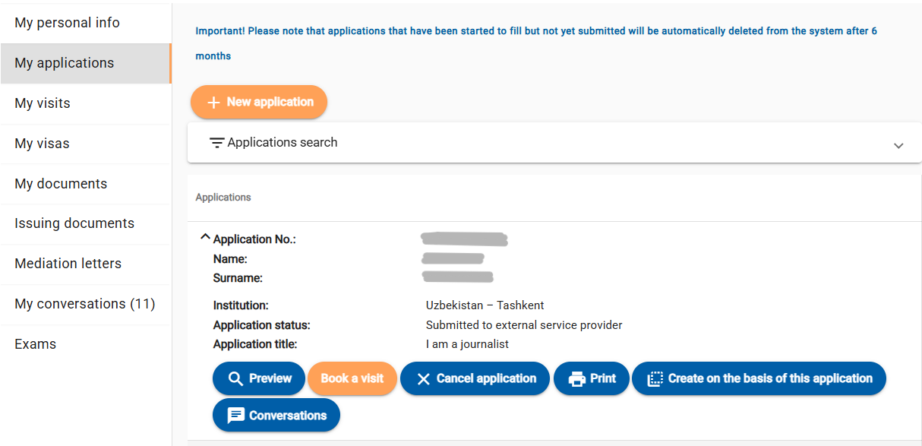
Task: Expand the Applications search panel chevron
Action: (x=898, y=145)
